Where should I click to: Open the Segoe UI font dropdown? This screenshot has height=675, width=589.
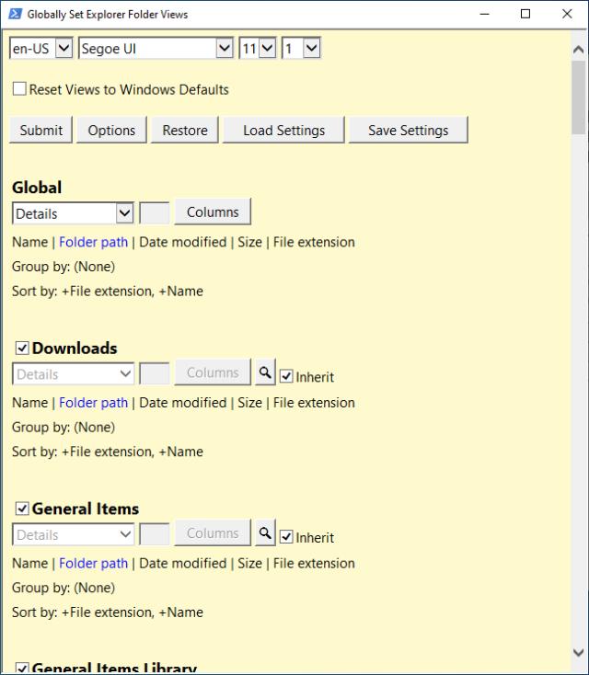tap(156, 49)
